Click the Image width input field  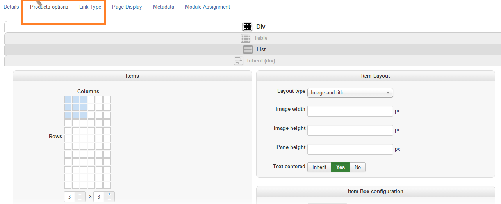pos(350,111)
